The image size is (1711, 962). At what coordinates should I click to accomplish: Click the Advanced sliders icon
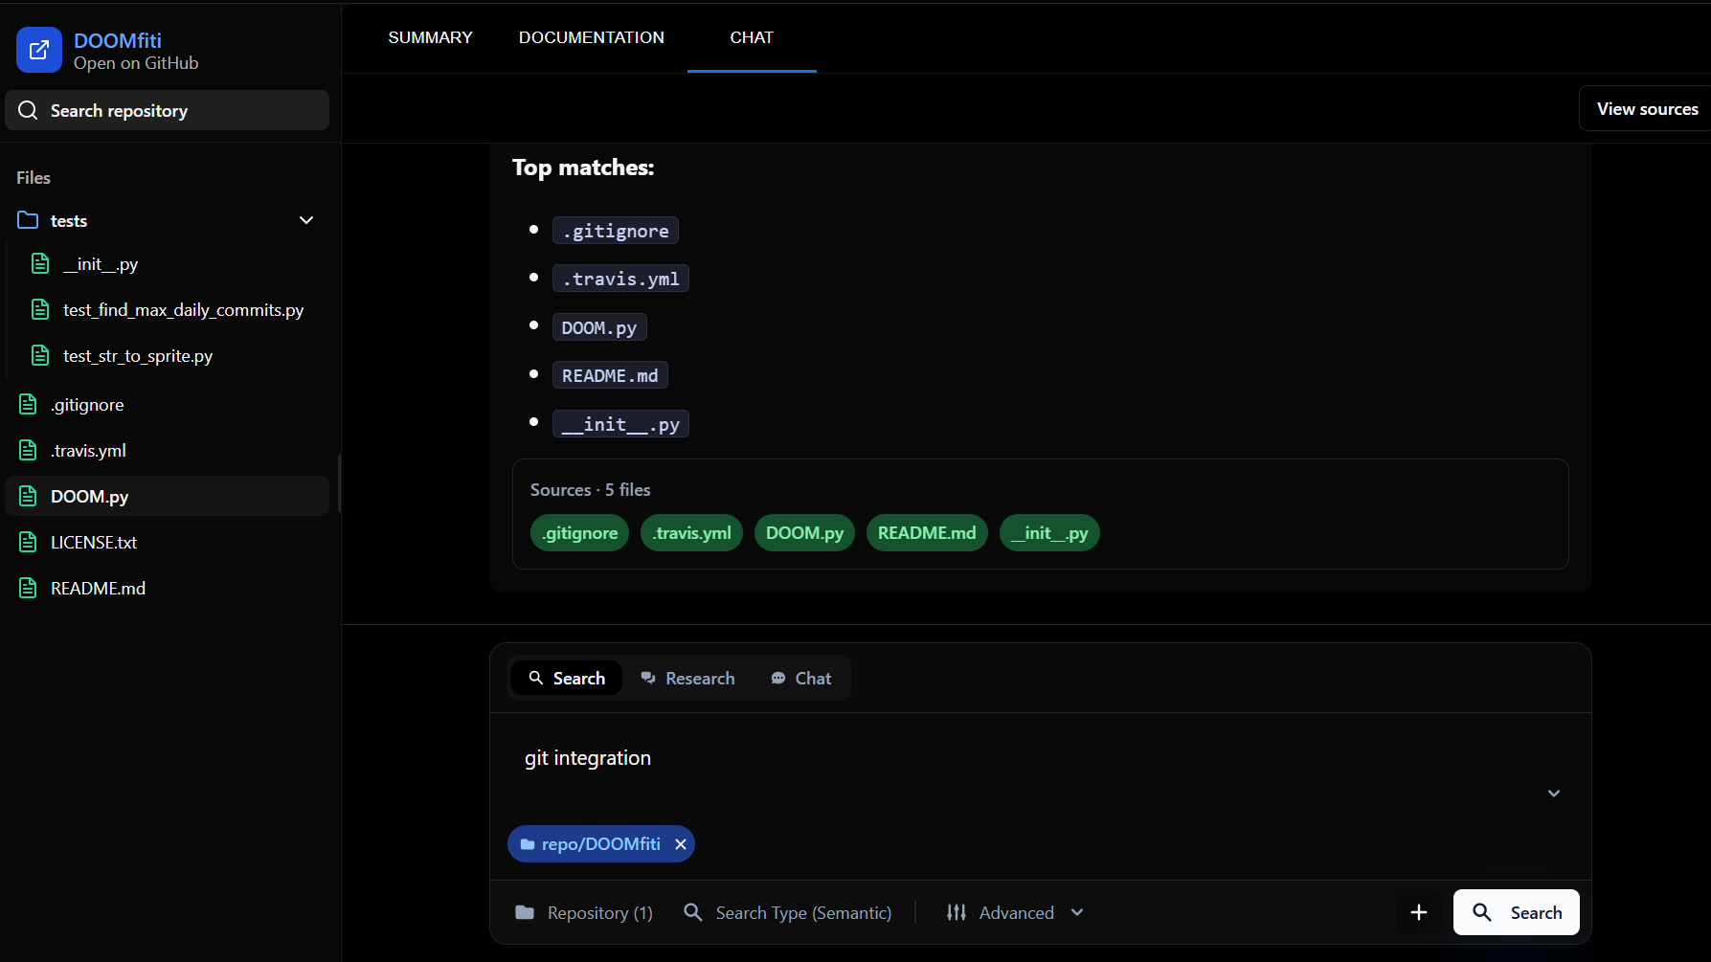tap(956, 912)
